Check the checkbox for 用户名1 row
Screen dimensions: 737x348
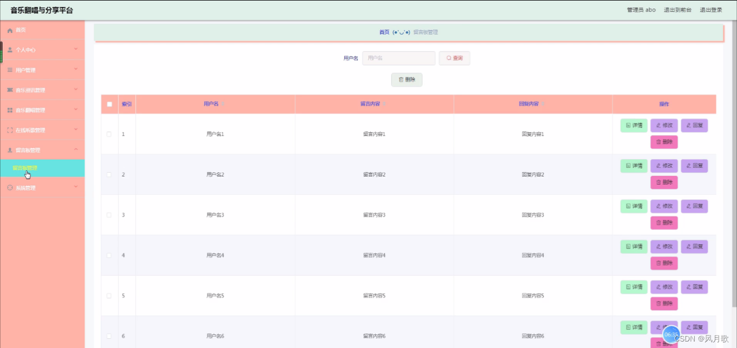point(109,134)
